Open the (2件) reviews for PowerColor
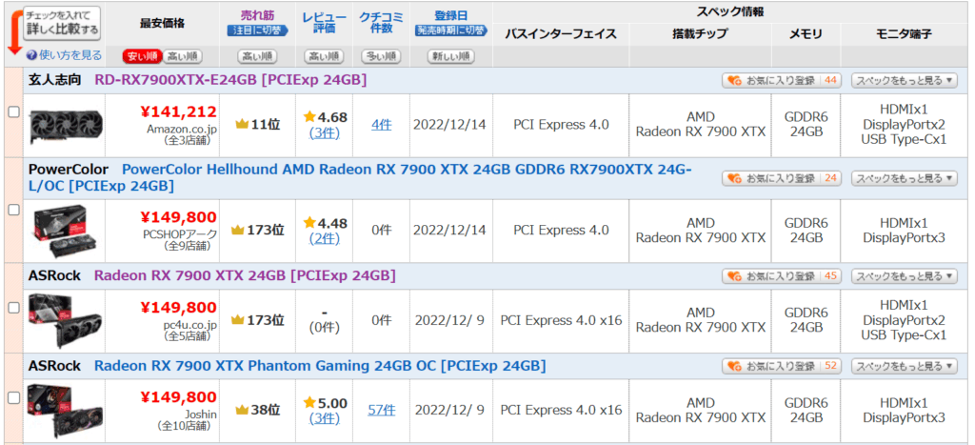Image resolution: width=975 pixels, height=445 pixels. (x=324, y=238)
